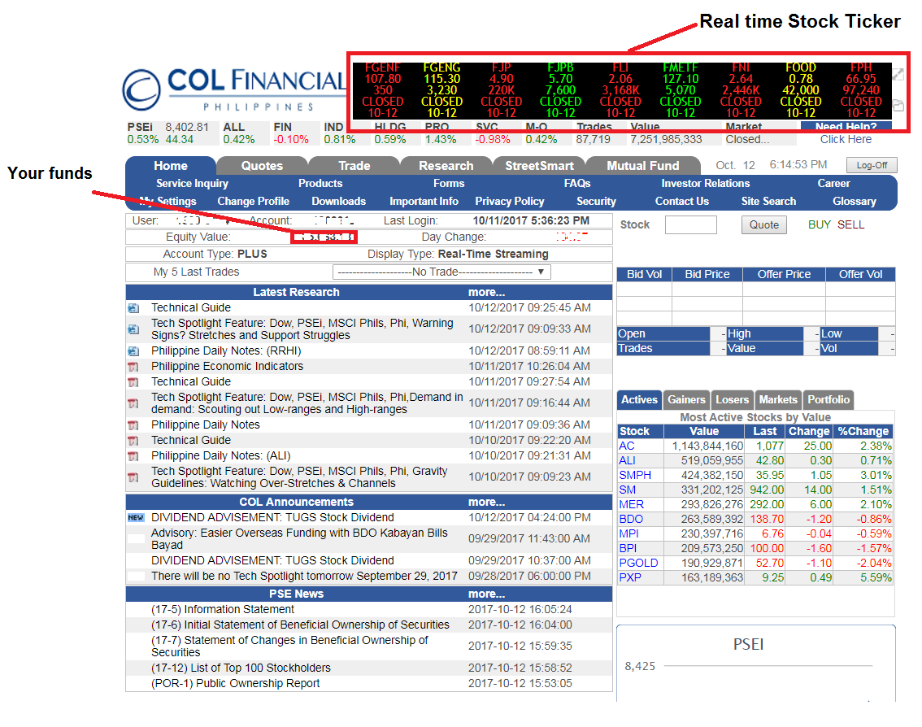Click more... in Latest Research header

486,292
